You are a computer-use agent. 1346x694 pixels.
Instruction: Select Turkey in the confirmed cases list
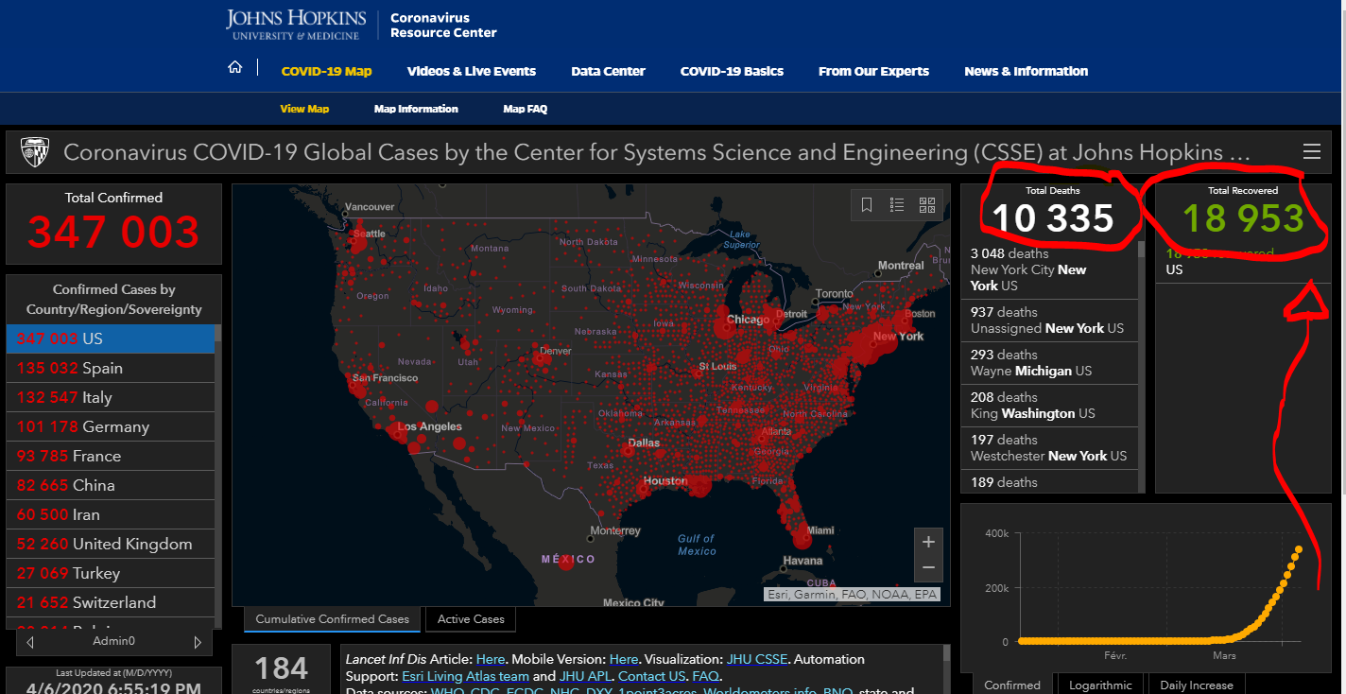[111, 573]
